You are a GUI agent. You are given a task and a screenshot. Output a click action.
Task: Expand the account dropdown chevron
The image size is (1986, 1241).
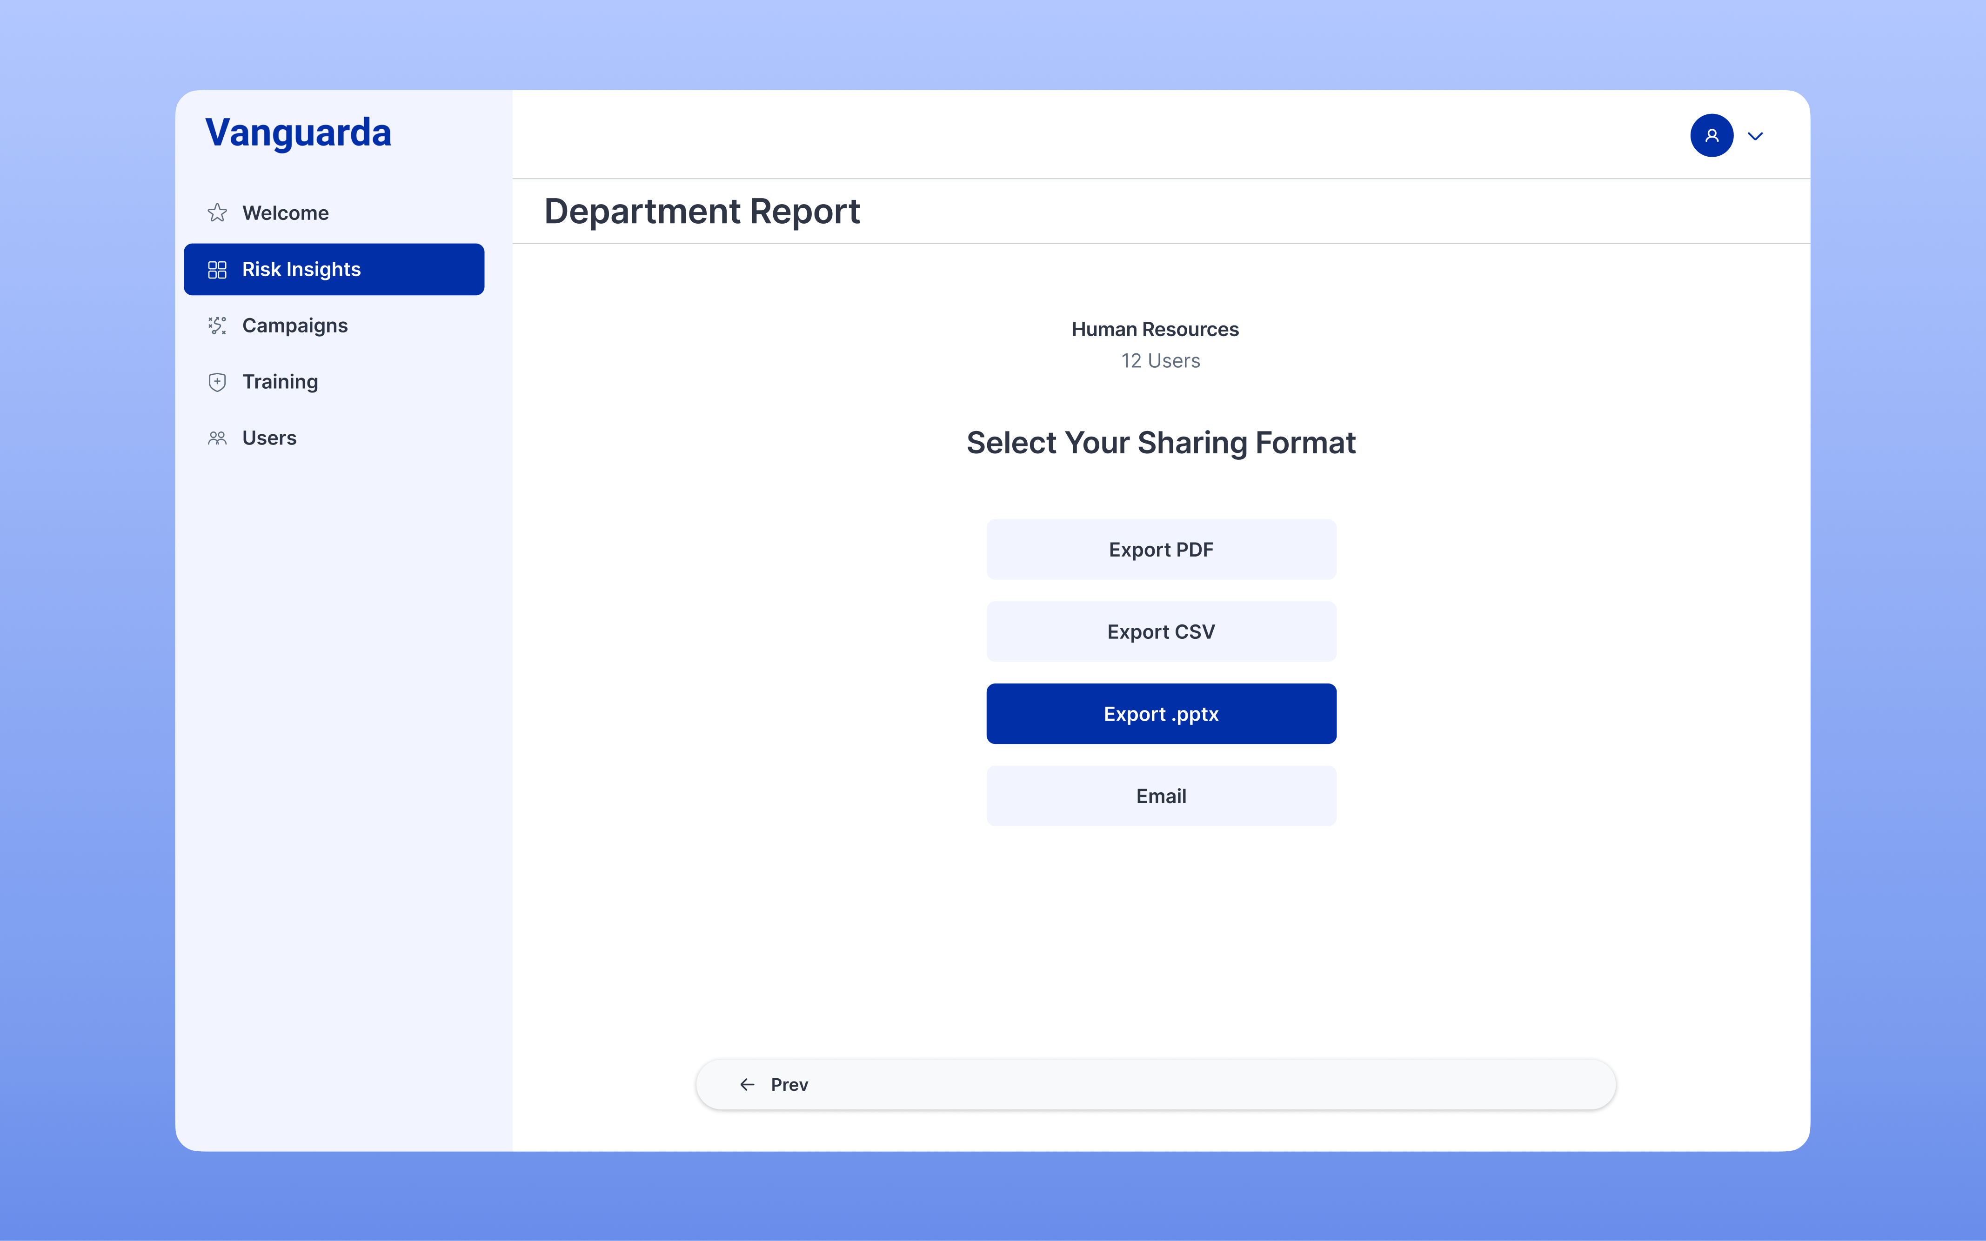click(1755, 136)
